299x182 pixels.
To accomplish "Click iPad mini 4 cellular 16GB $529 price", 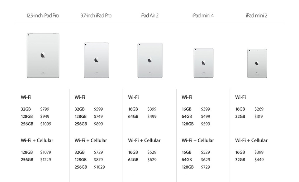I will (205, 152).
